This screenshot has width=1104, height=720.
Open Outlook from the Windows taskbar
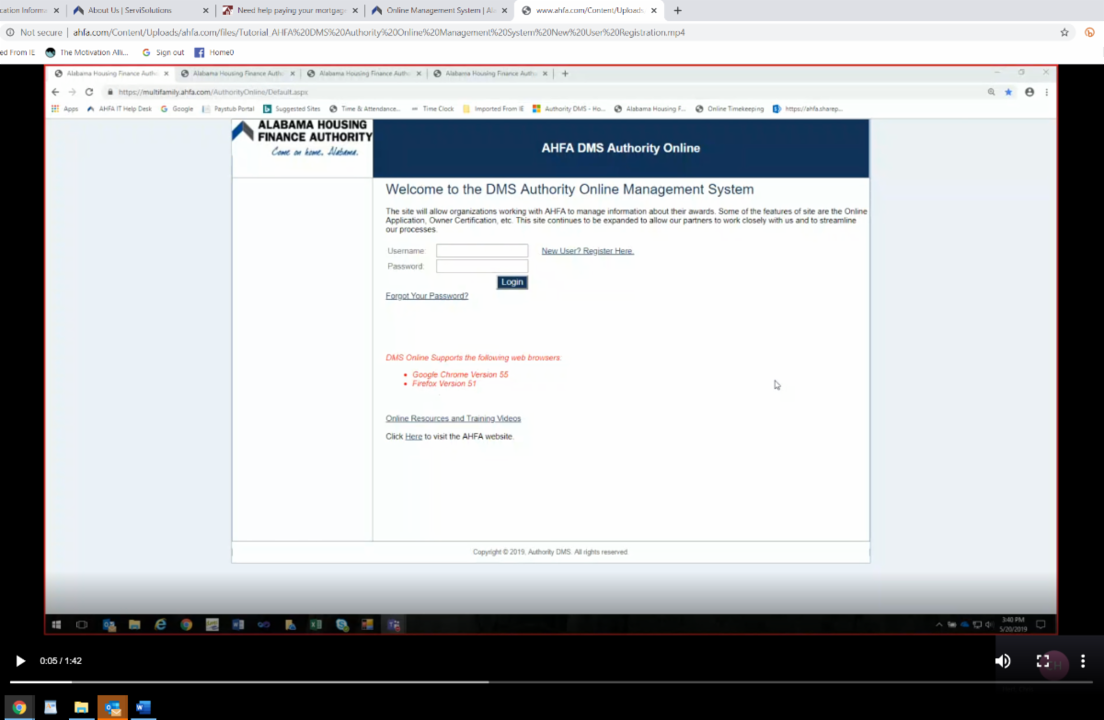[x=112, y=707]
